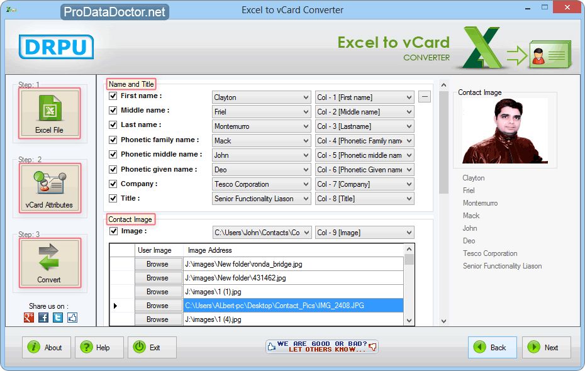Image resolution: width=585 pixels, height=371 pixels.
Task: Uncheck the Last name checkbox
Action: click(x=113, y=125)
